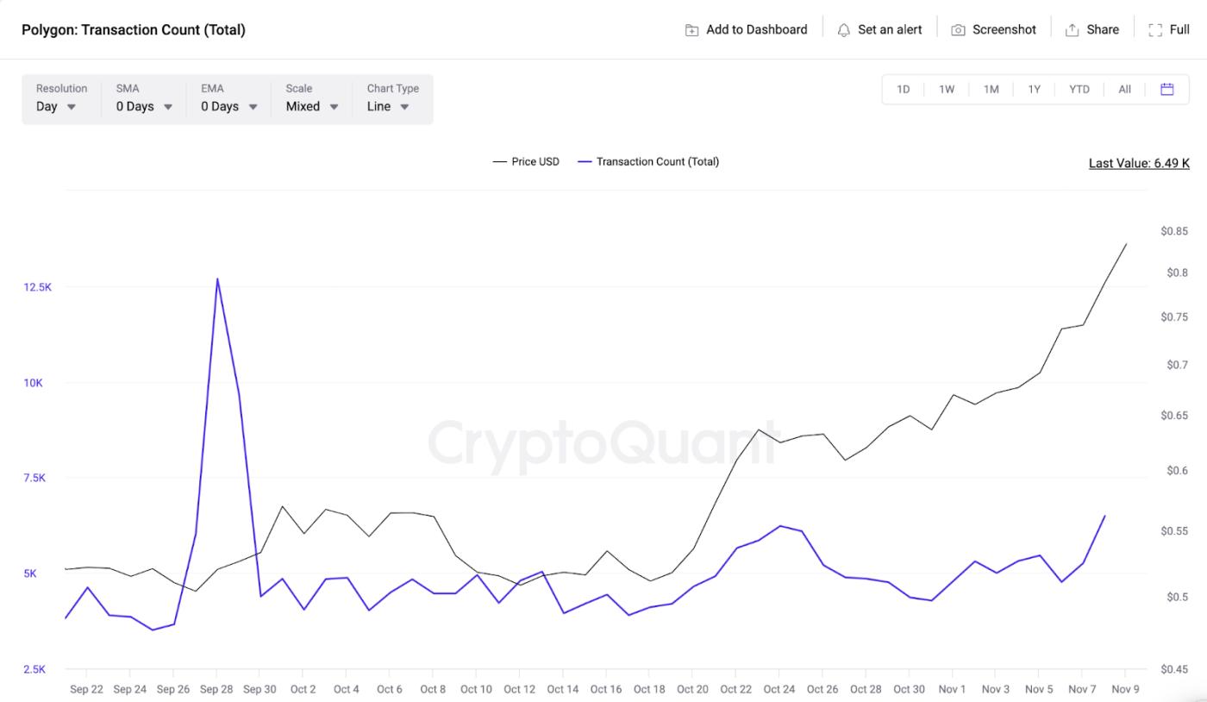Open the Share options icon

[1070, 28]
